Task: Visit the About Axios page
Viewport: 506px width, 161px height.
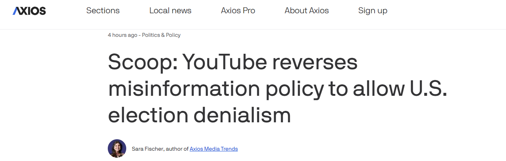Action: (x=307, y=11)
